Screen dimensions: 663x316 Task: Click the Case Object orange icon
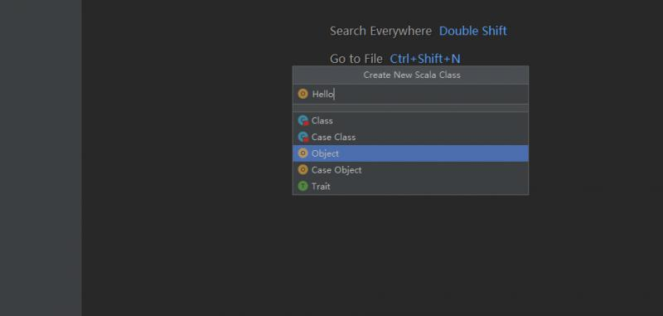pyautogui.click(x=302, y=170)
